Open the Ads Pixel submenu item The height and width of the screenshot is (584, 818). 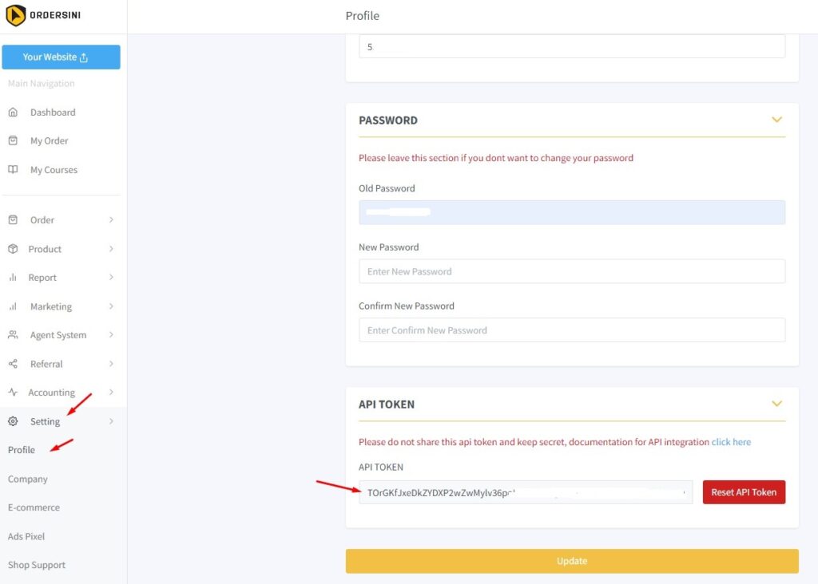click(x=26, y=536)
